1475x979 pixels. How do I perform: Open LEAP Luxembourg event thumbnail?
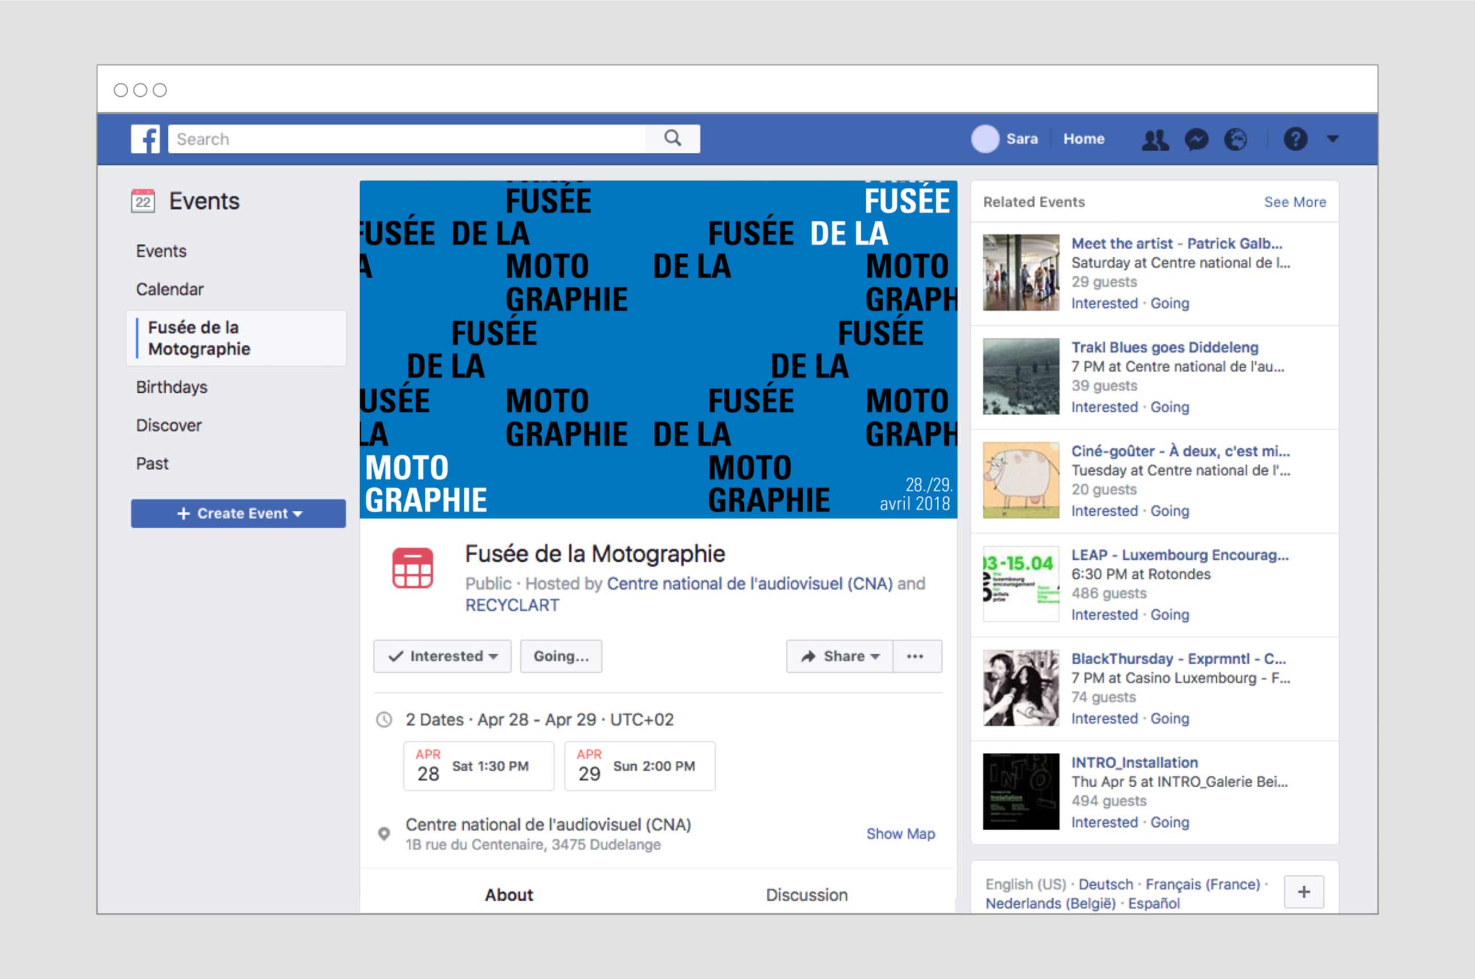(1021, 584)
